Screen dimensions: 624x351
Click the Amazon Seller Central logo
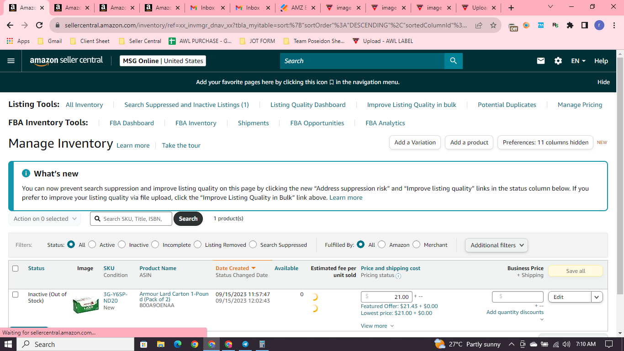pos(67,61)
